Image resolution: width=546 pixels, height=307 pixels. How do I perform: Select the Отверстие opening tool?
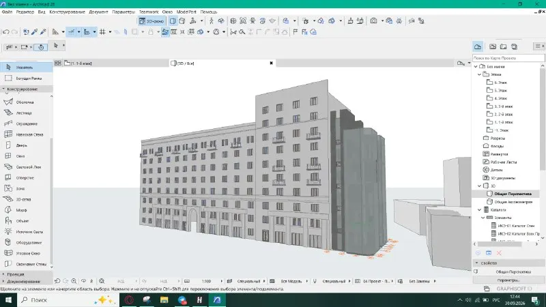pyautogui.click(x=26, y=177)
